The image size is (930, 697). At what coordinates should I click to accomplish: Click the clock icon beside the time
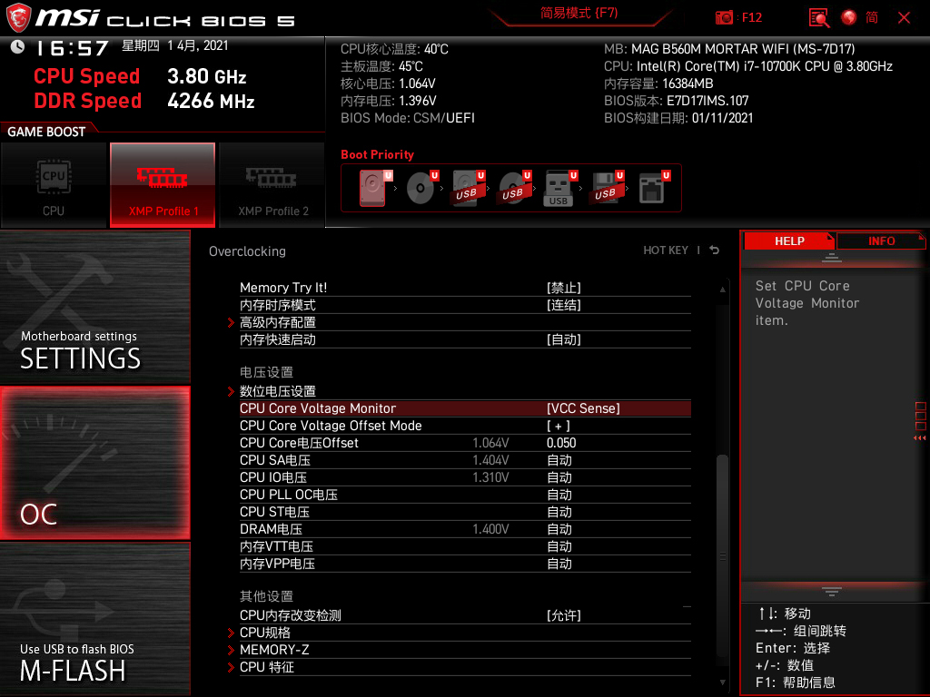(18, 47)
